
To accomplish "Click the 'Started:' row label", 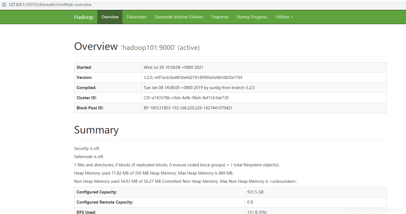I will [x=84, y=67].
